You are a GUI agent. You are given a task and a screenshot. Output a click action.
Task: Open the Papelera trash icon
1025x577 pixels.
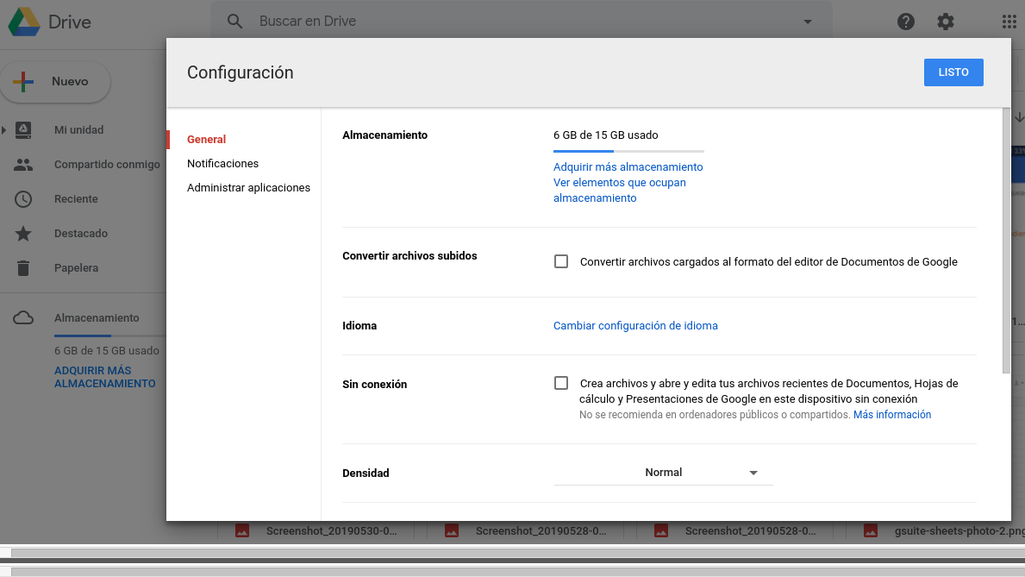23,268
